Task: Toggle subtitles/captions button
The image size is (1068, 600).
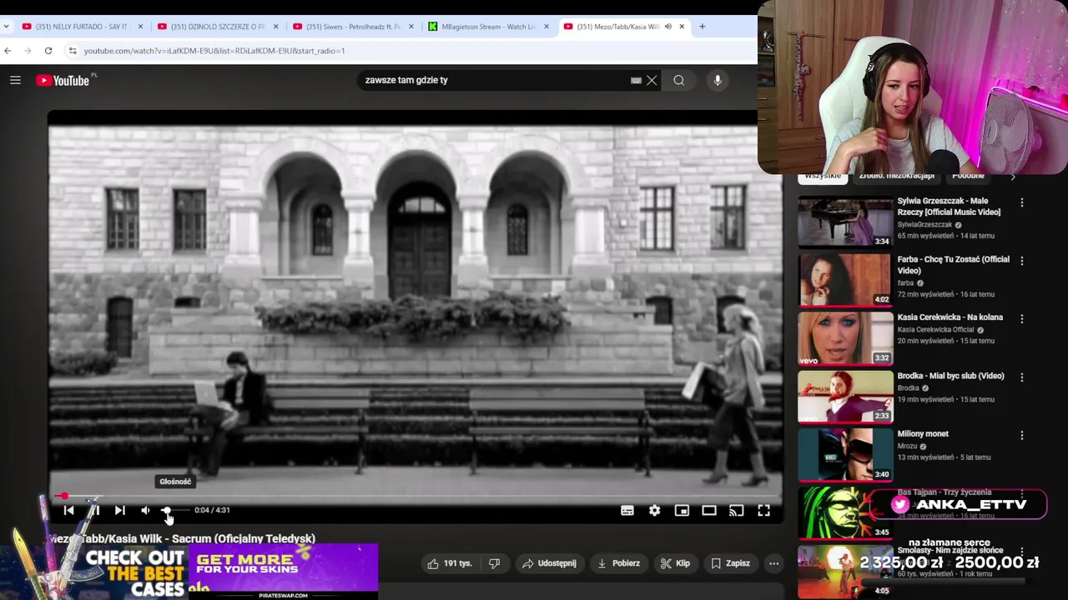Action: [x=627, y=511]
